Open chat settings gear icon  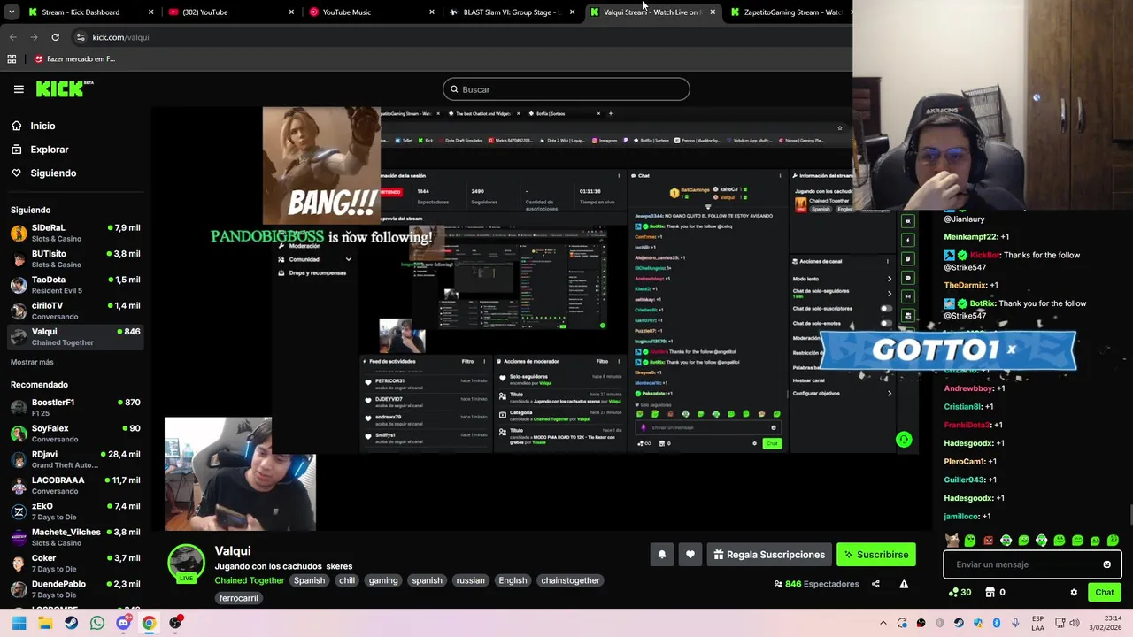(1074, 593)
